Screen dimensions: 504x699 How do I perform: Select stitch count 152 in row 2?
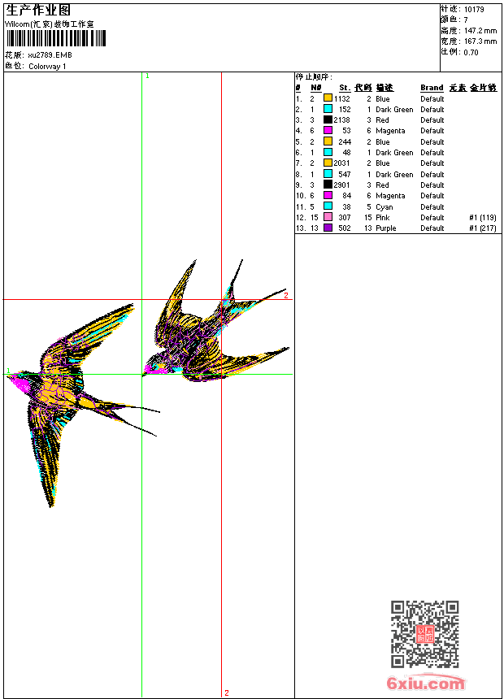point(345,109)
